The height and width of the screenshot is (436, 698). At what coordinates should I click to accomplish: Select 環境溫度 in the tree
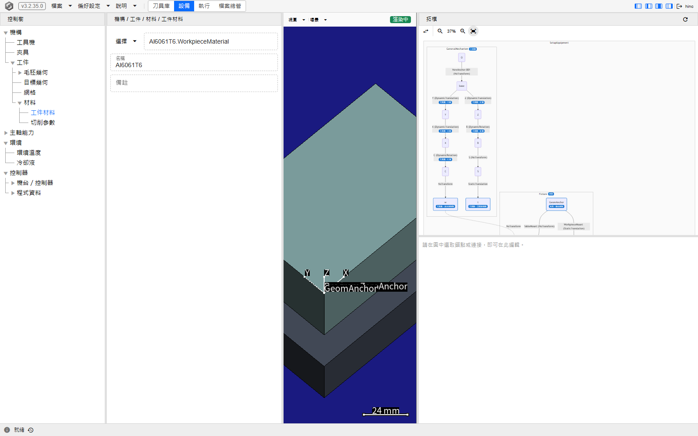(x=29, y=153)
